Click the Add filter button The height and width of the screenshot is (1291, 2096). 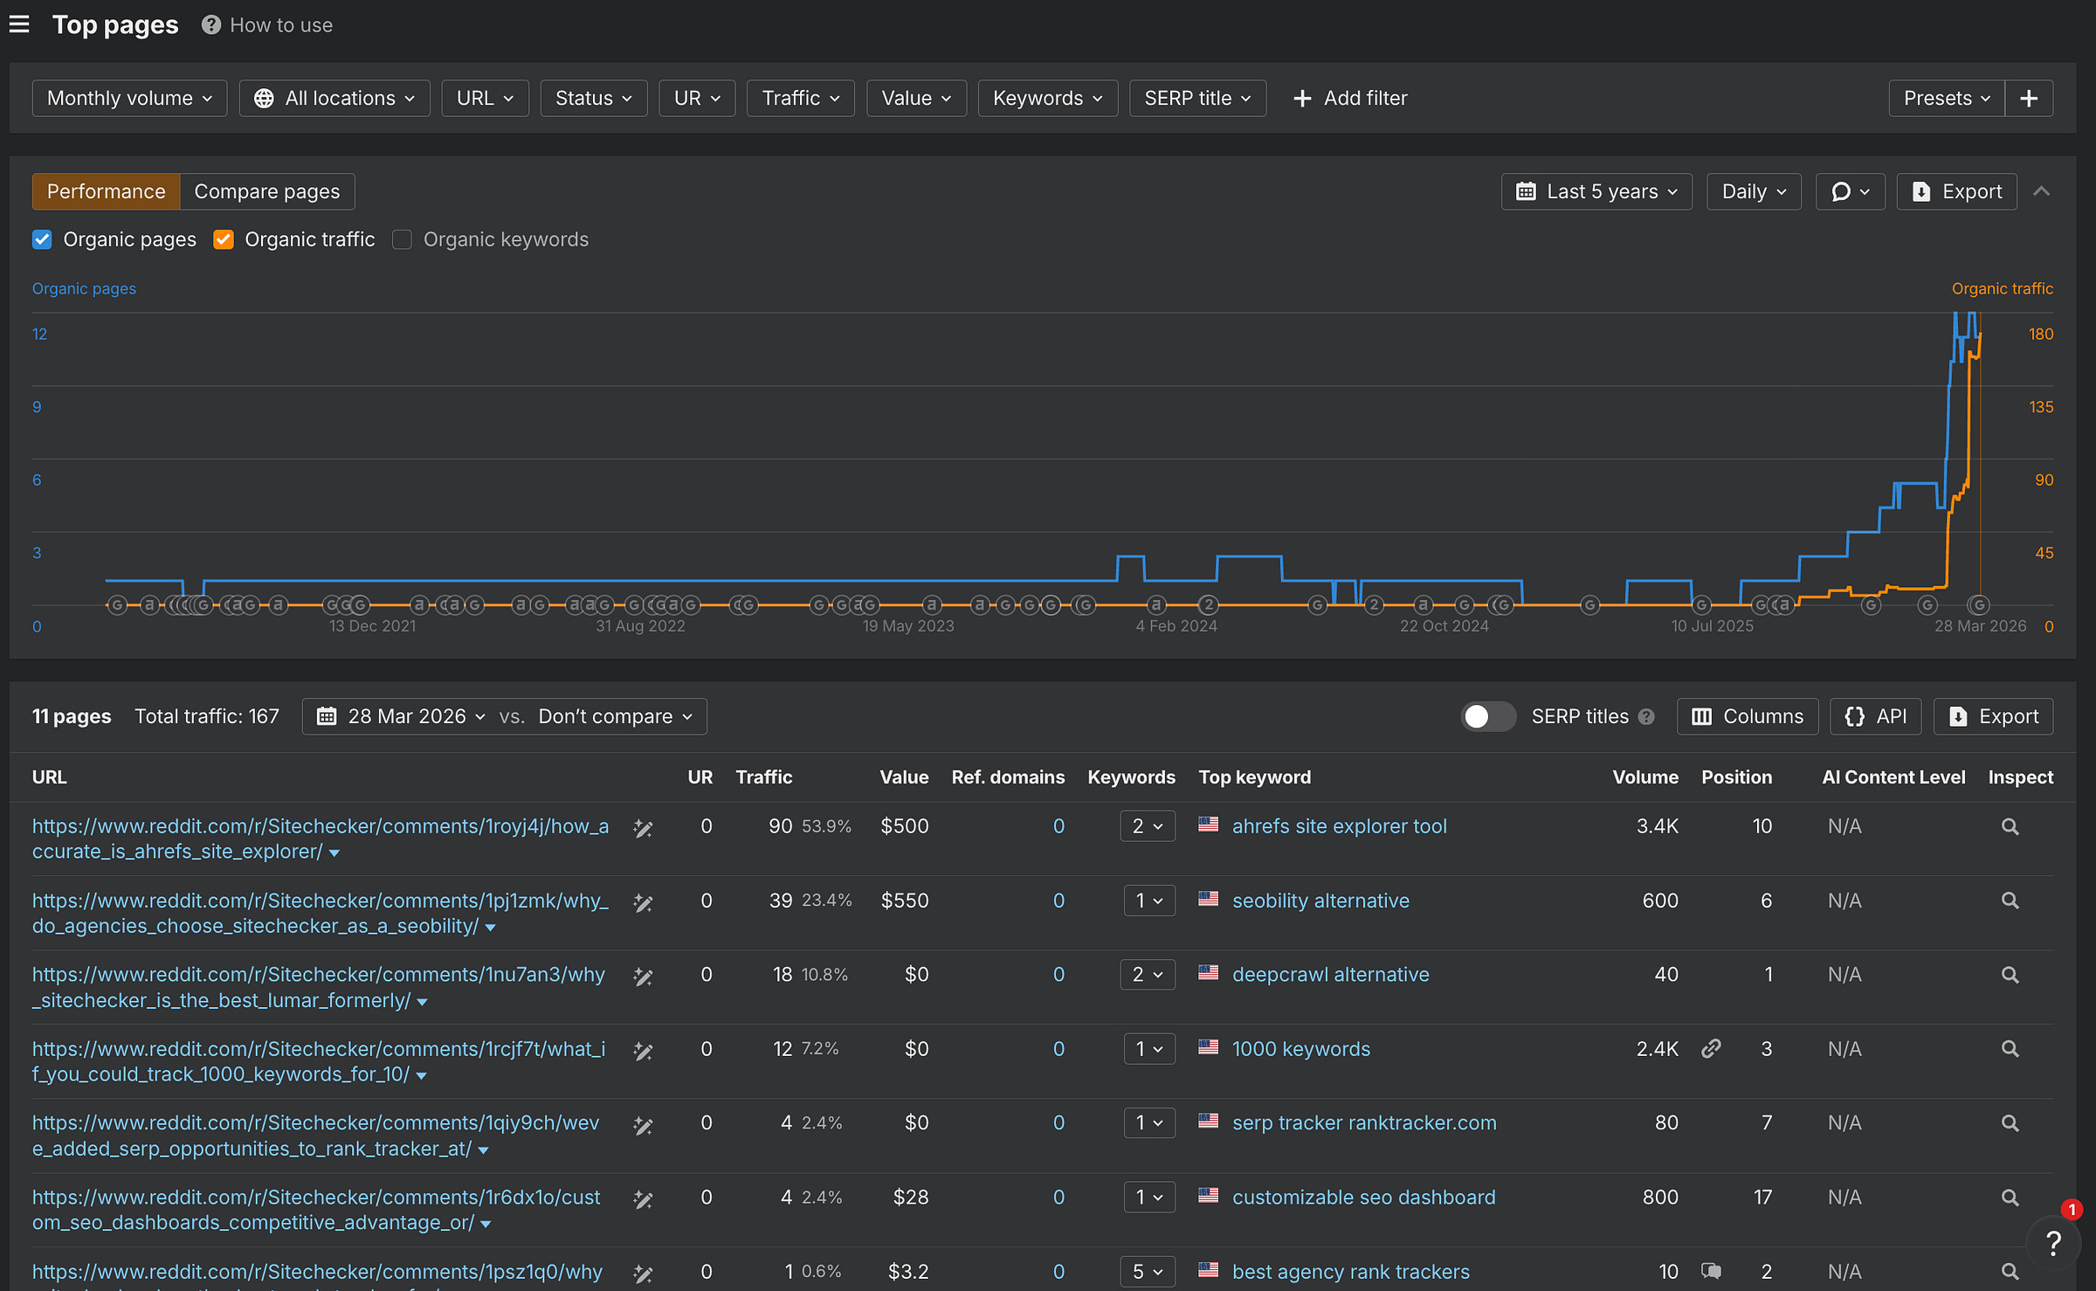(1349, 98)
